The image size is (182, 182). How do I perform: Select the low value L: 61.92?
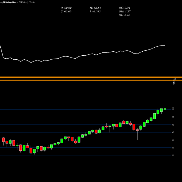[x=95, y=12]
